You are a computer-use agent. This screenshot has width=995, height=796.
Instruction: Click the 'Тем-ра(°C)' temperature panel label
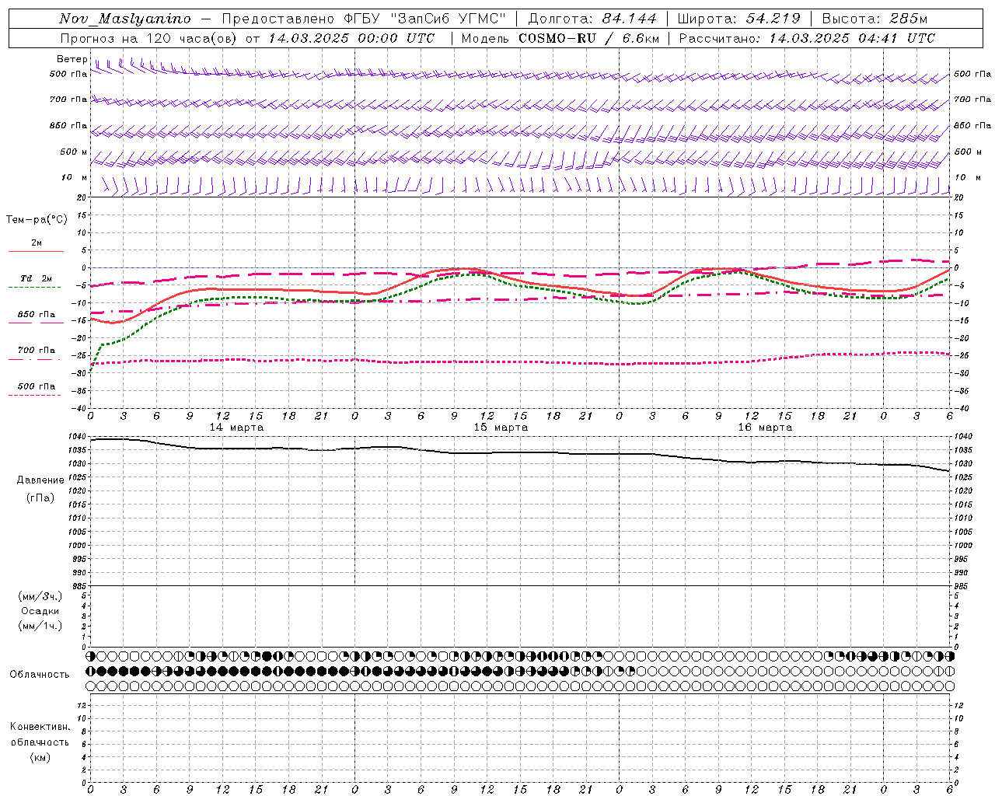37,220
